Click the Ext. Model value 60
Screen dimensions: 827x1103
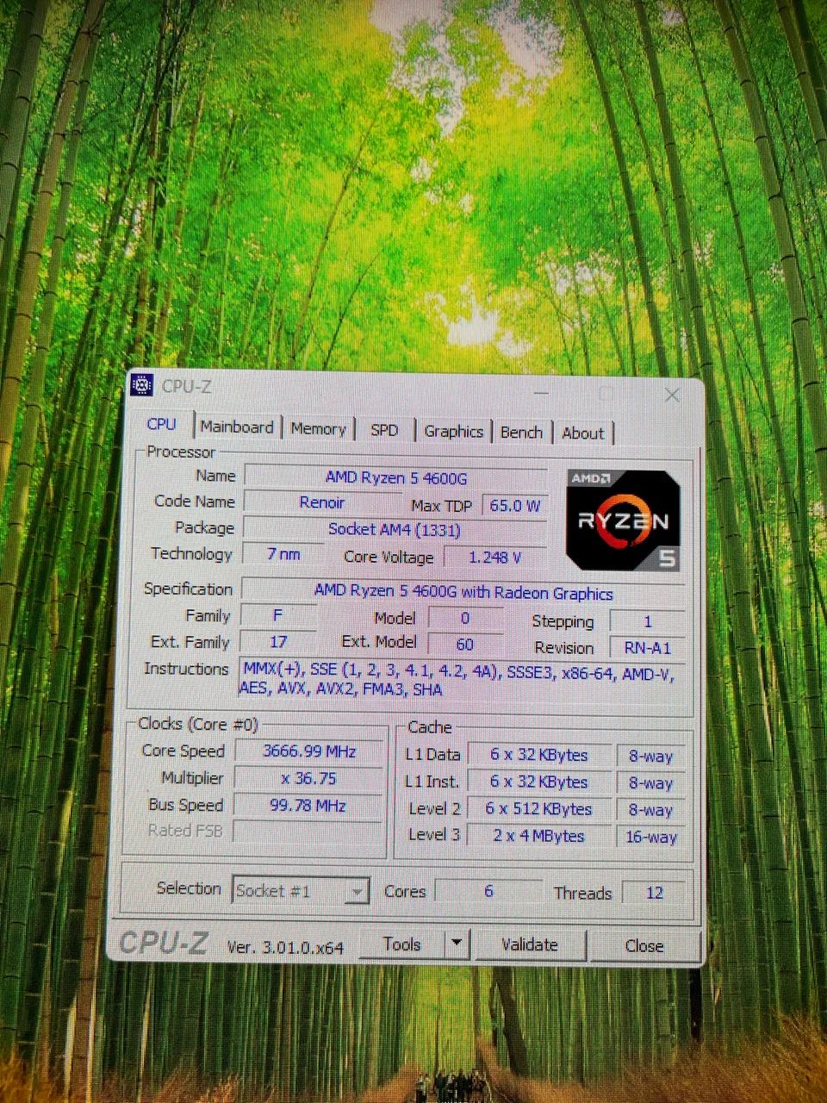click(x=465, y=644)
